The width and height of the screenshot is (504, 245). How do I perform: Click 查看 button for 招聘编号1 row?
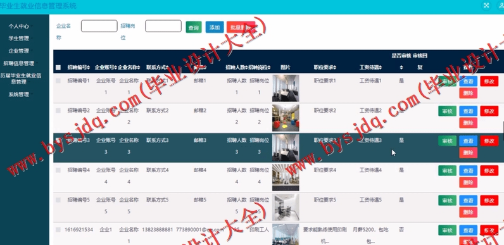coord(468,81)
